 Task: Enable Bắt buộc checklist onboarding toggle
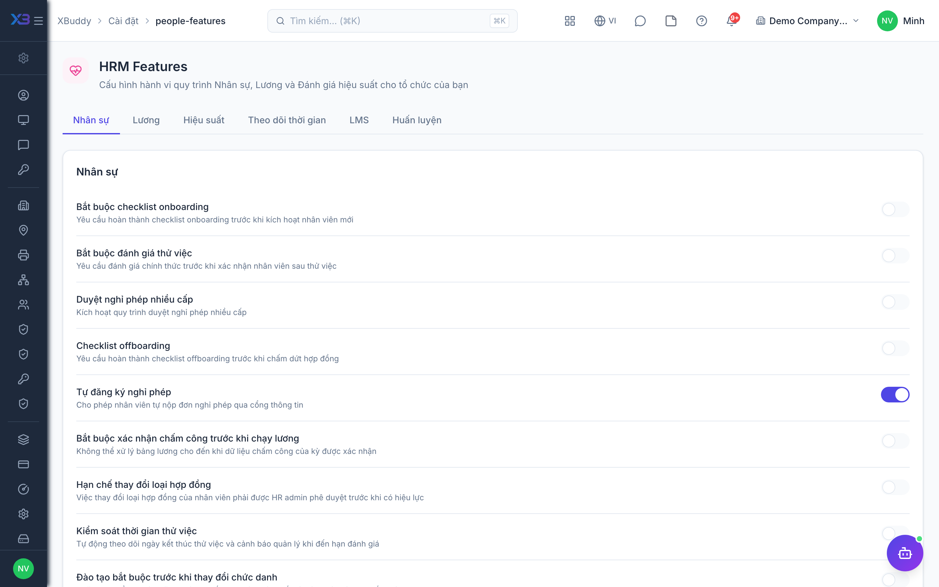point(895,209)
